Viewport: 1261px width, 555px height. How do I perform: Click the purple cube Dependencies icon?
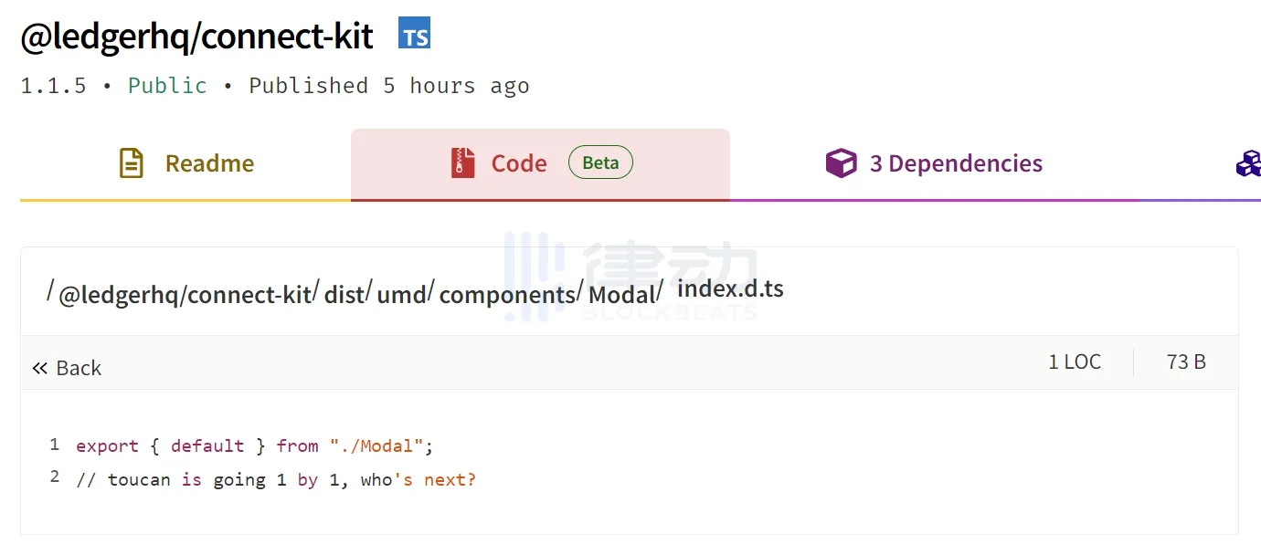[x=841, y=163]
